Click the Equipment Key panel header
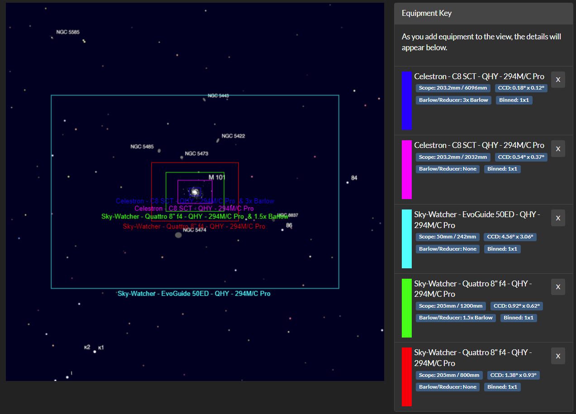 (483, 14)
